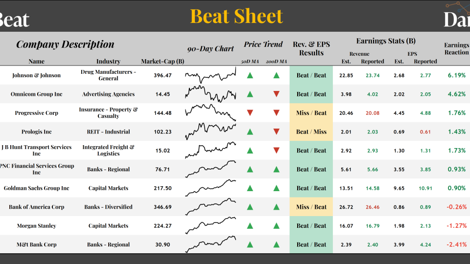The image size is (470, 264).
Task: Select Prologis Inc's Beat / Miss result cell
Action: click(311, 132)
